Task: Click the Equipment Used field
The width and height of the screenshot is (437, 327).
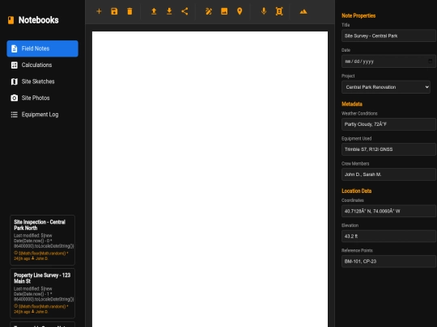Action: (388, 149)
